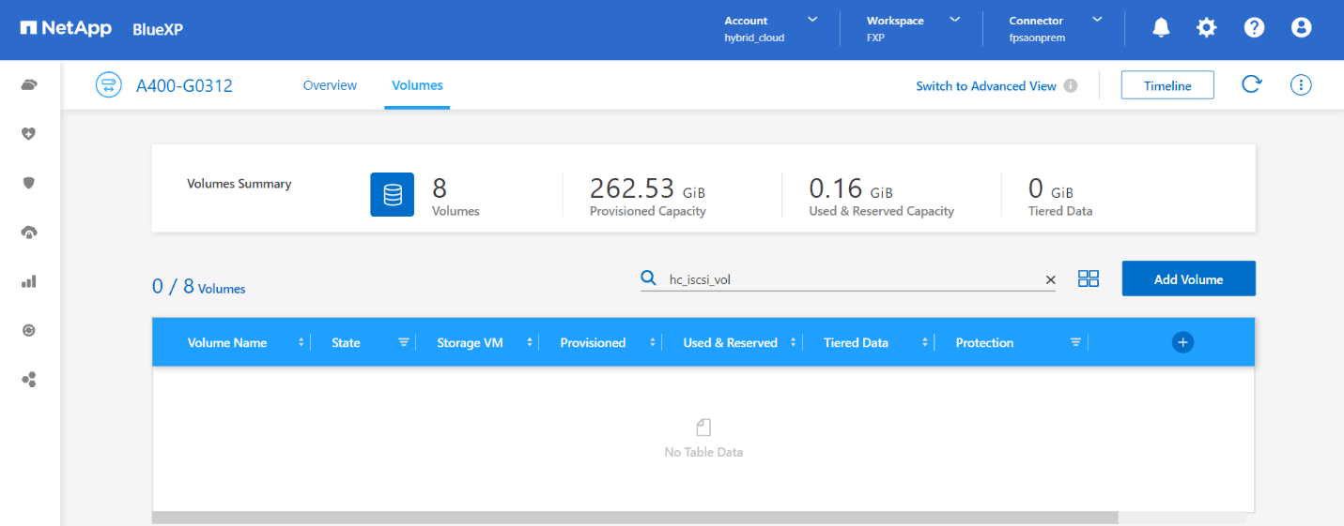Open the notifications bell icon
The height and width of the screenshot is (526, 1344).
click(1161, 28)
